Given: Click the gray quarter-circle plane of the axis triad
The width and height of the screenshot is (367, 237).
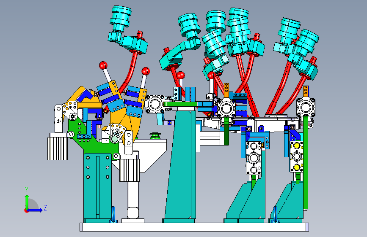Looking at the screenshot, I should pyautogui.click(x=33, y=205).
